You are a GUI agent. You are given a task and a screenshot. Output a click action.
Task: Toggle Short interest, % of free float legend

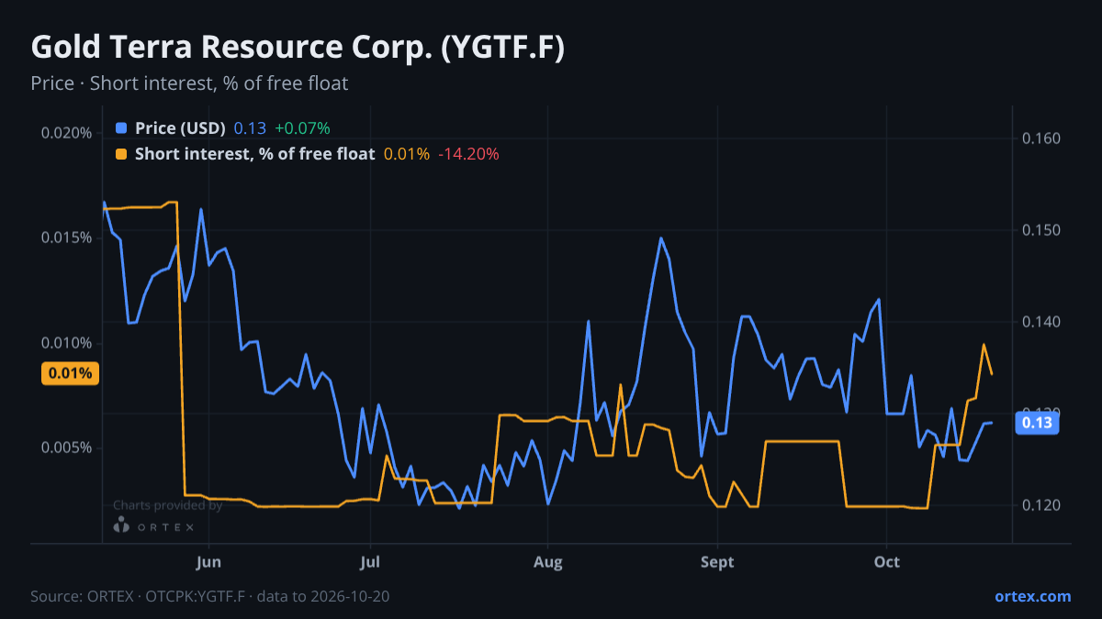[x=254, y=154]
